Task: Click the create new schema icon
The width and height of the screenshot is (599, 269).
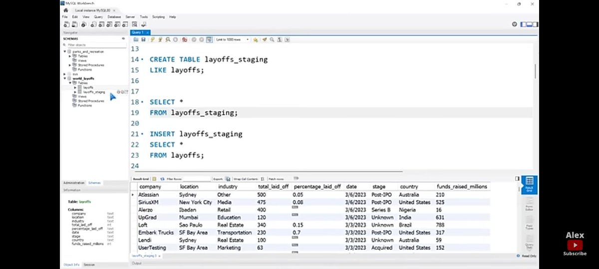Action: coord(93,24)
